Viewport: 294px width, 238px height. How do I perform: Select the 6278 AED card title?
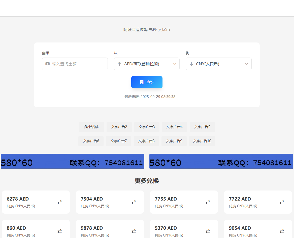[18, 199]
